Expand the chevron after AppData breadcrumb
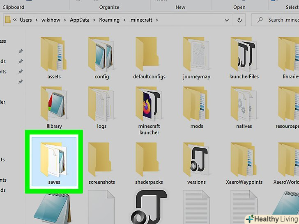Image resolution: width=299 pixels, height=224 pixels. click(x=94, y=20)
